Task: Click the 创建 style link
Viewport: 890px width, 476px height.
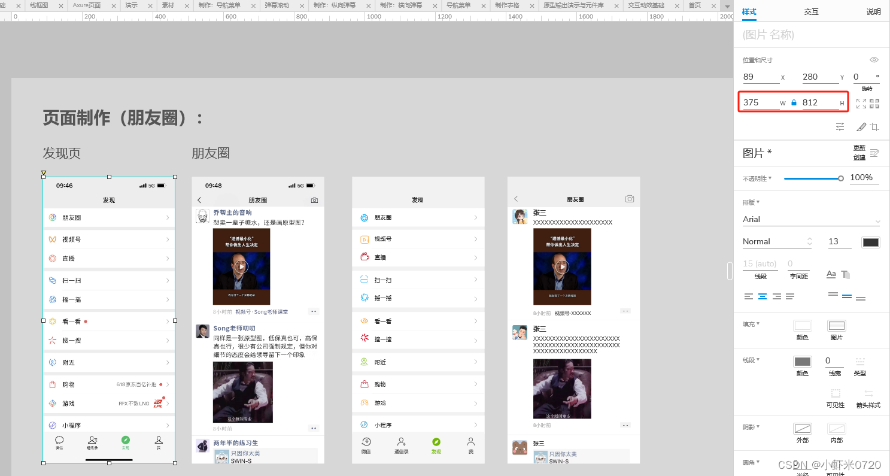Action: coord(859,157)
